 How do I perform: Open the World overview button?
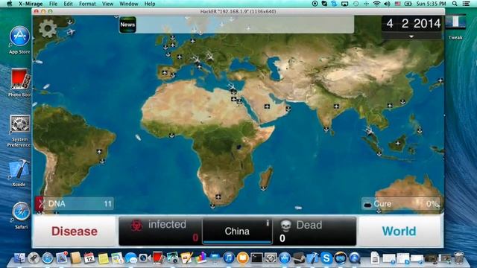pyautogui.click(x=399, y=232)
